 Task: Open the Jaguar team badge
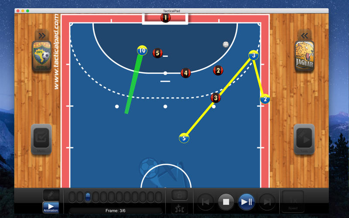(x=304, y=56)
